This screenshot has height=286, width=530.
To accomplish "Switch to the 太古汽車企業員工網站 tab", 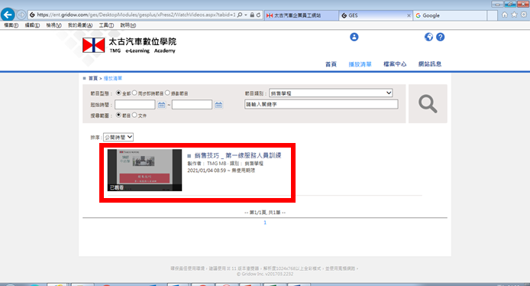I will [x=302, y=15].
